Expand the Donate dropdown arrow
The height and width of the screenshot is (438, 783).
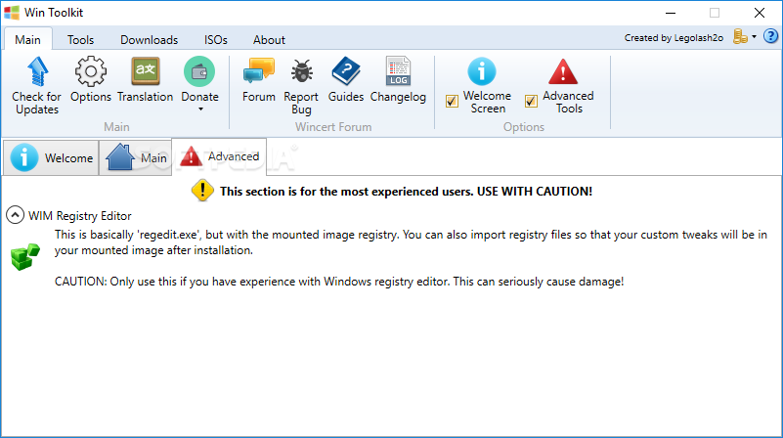click(200, 109)
